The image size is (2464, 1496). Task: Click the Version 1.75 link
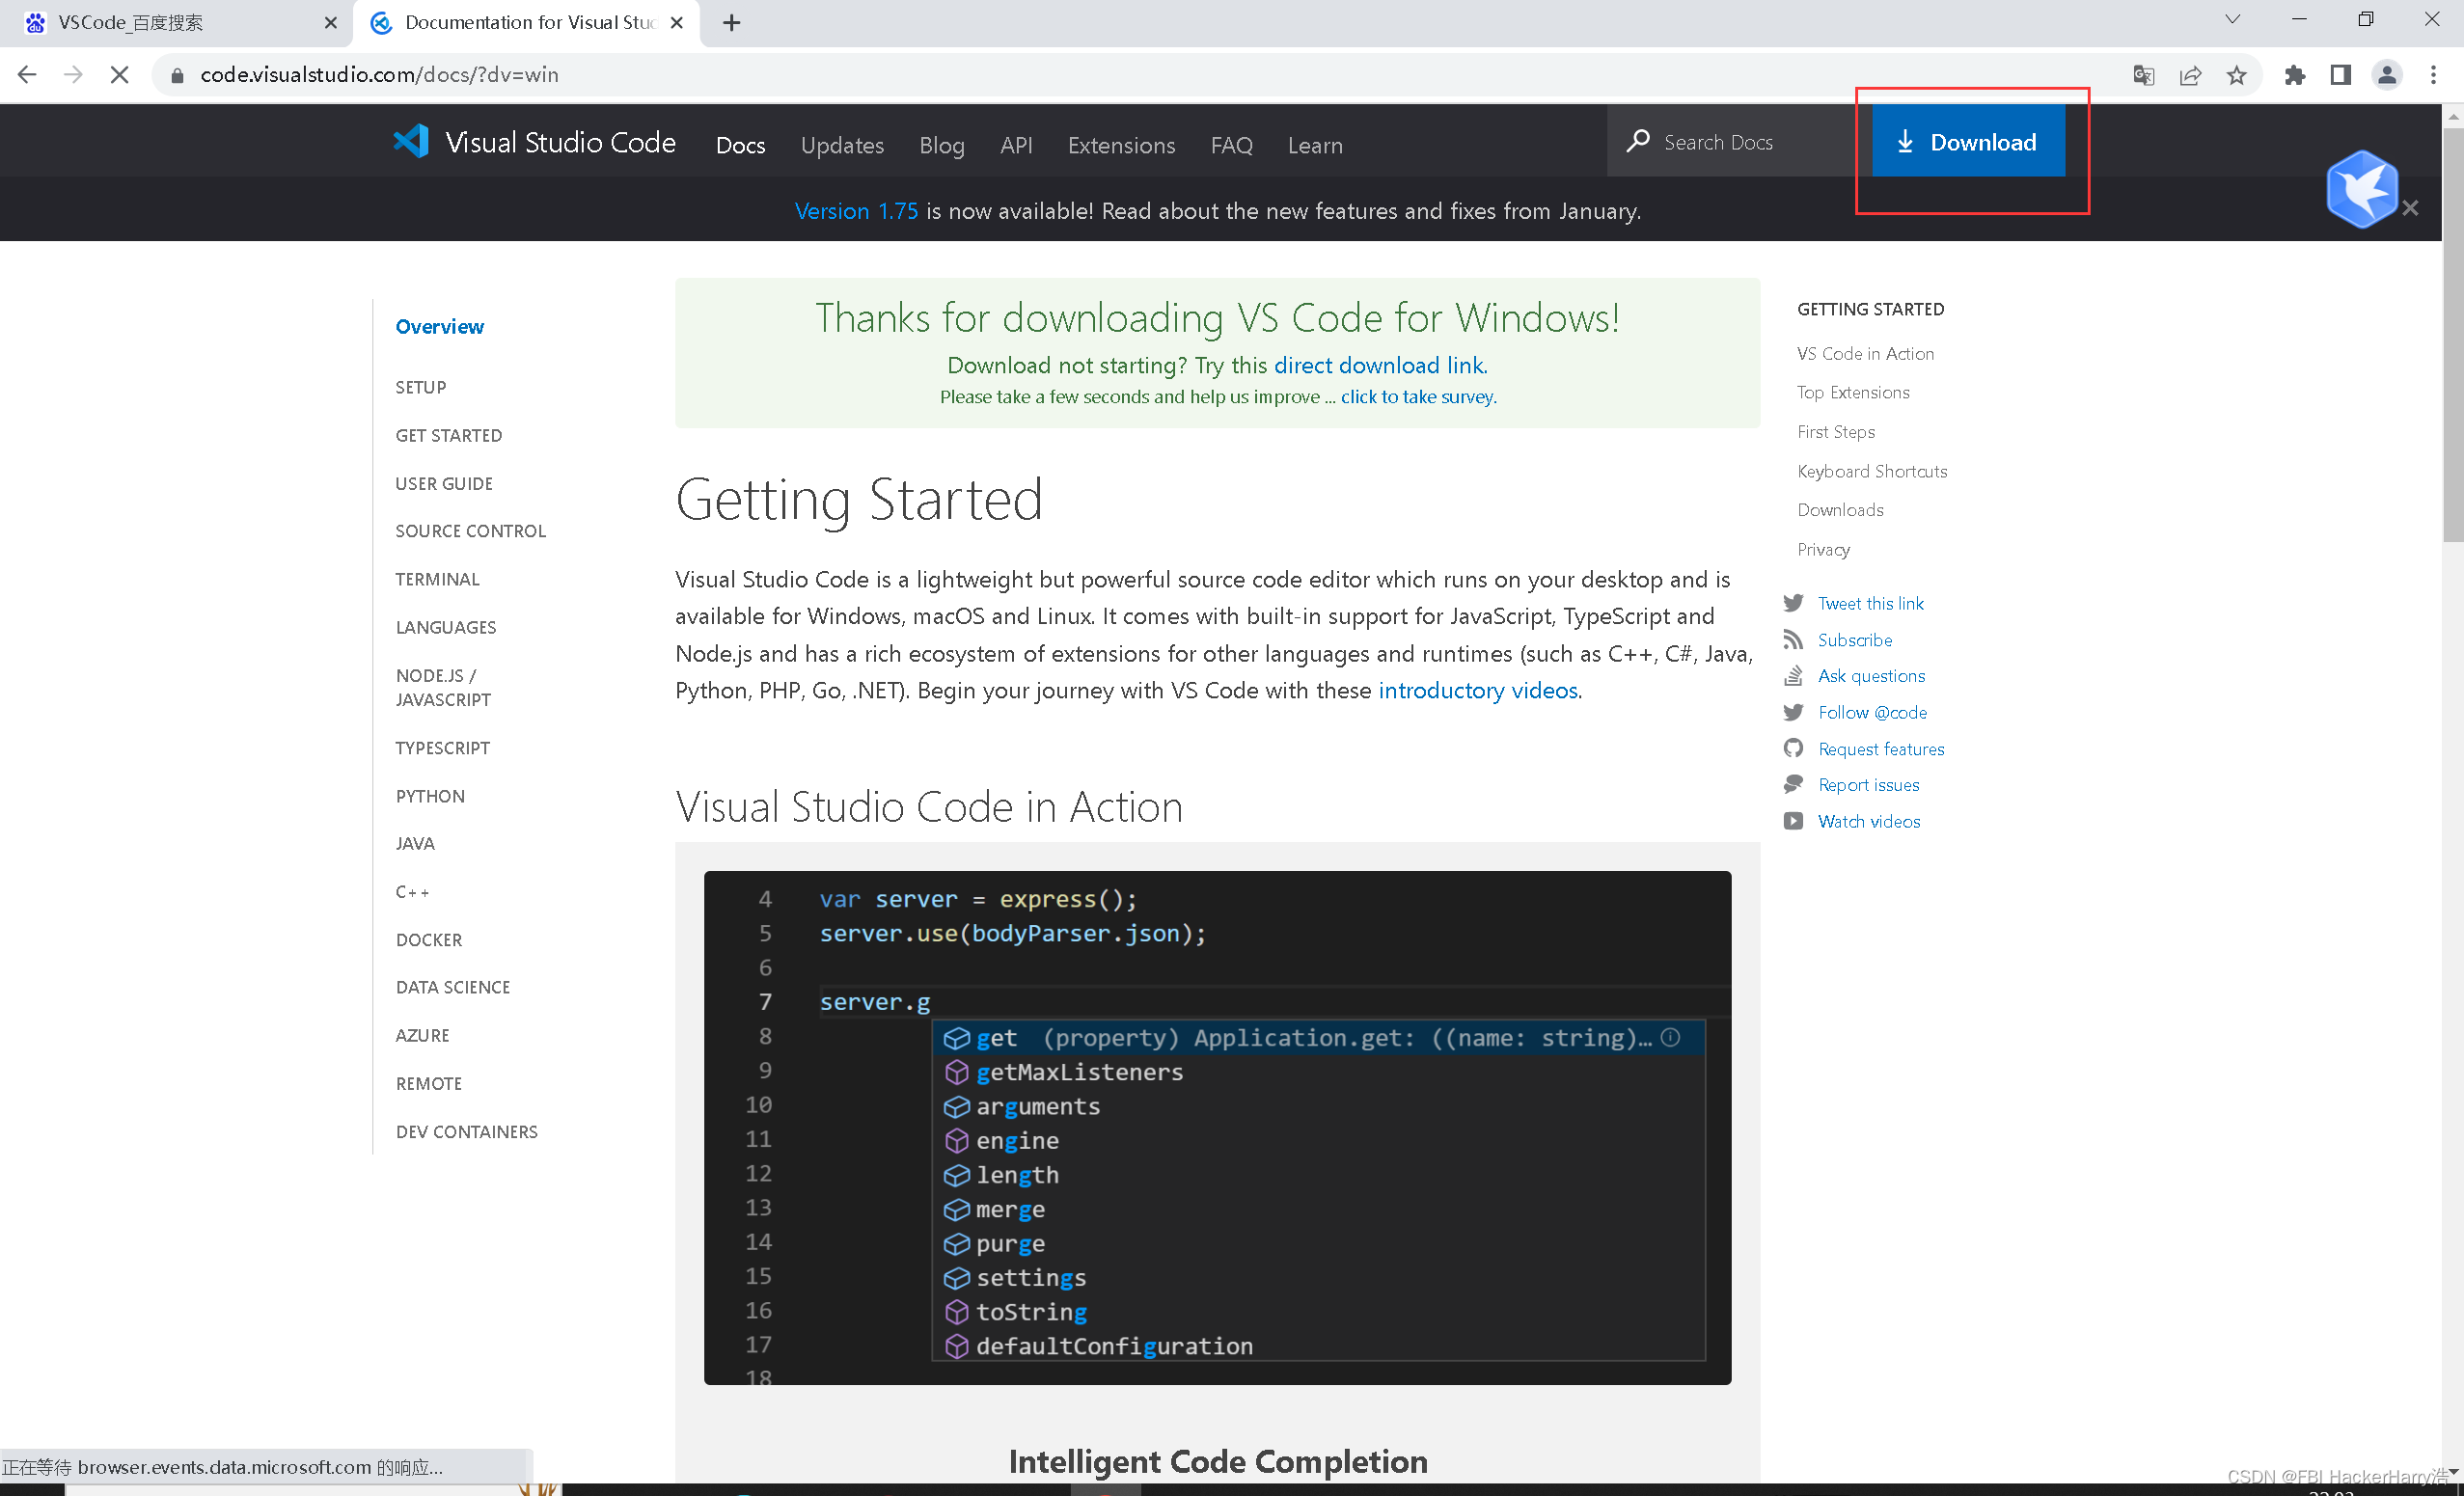[x=856, y=211]
